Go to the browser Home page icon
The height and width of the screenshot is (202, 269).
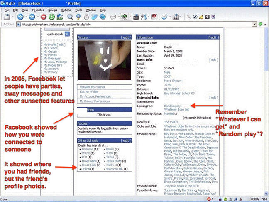pyautogui.click(x=59, y=17)
